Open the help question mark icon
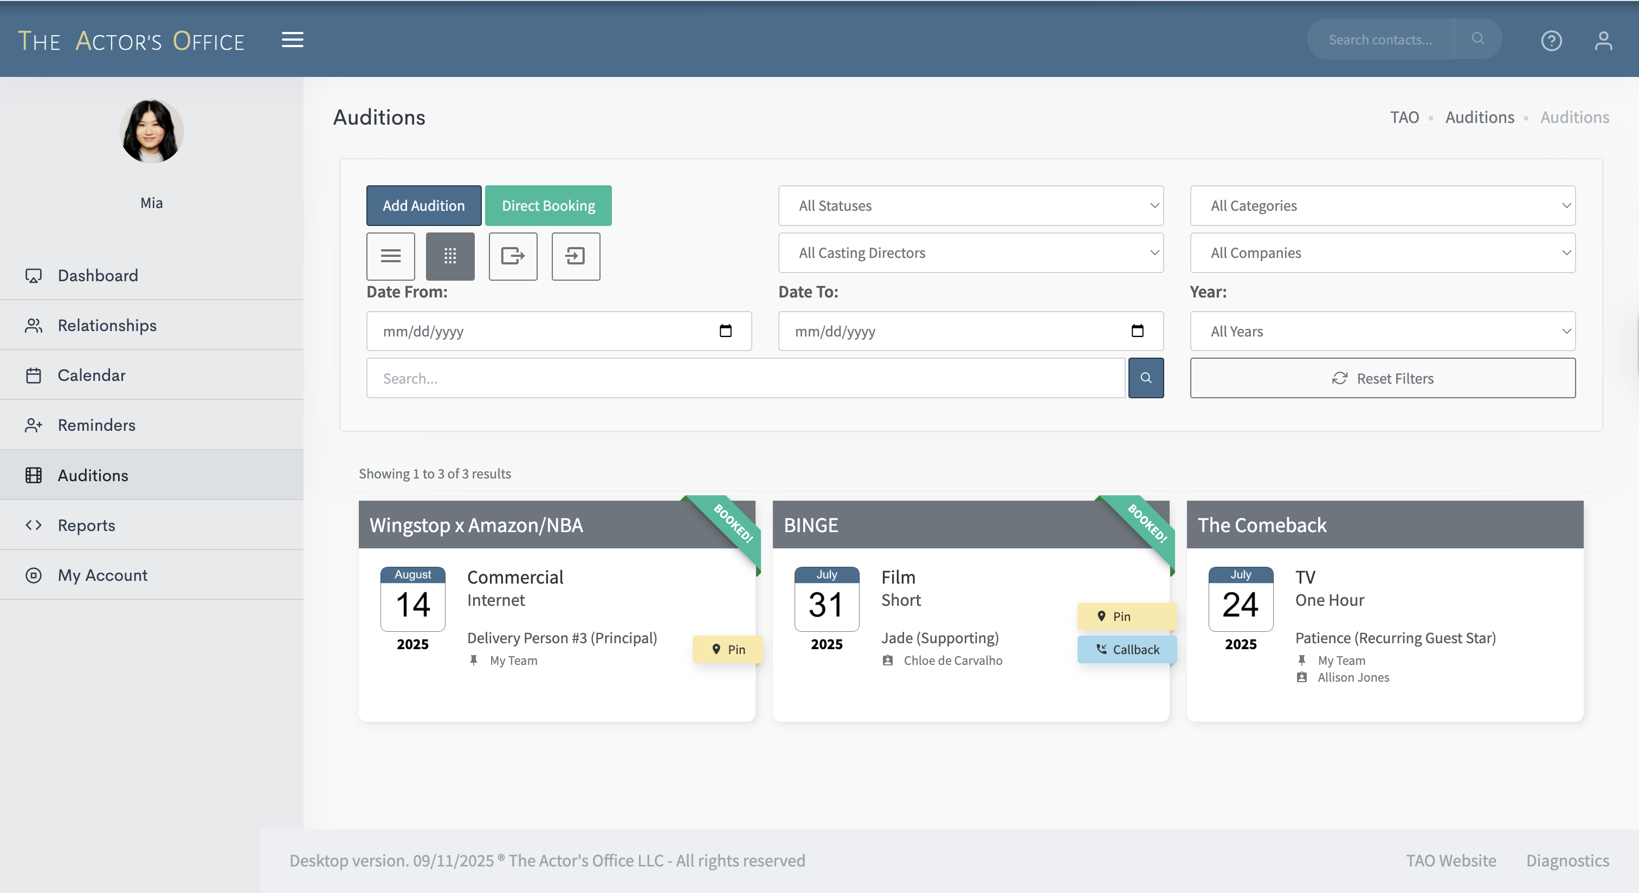The height and width of the screenshot is (893, 1639). pyautogui.click(x=1551, y=41)
